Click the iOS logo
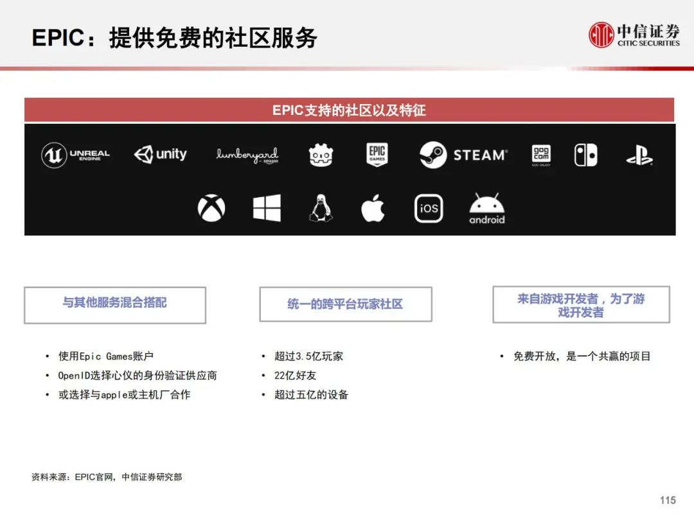Screen dimensions: 694x520 point(429,208)
